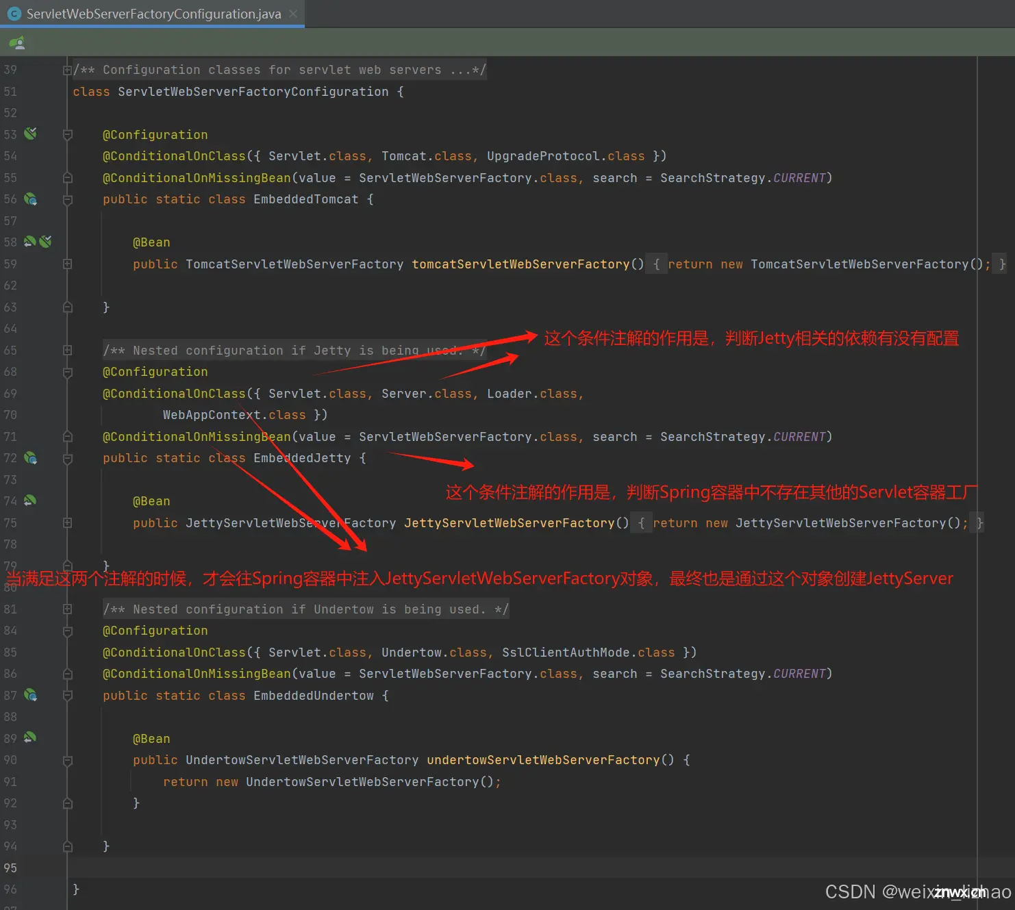This screenshot has height=910, width=1015.
Task: Click Tomcat.class on line 54
Action: point(427,156)
